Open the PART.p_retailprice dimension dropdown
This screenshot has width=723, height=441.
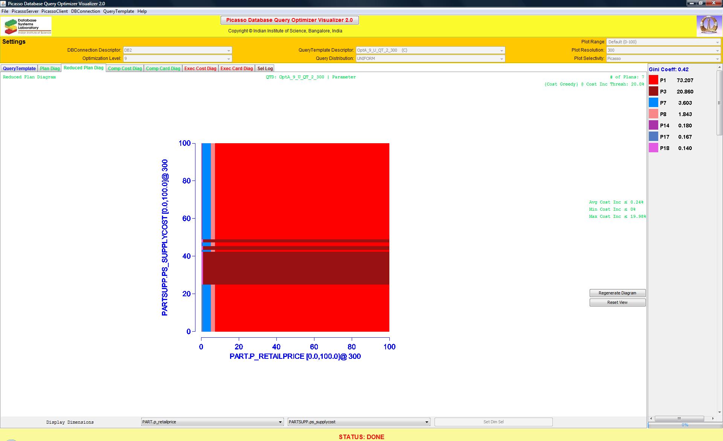[x=280, y=422]
